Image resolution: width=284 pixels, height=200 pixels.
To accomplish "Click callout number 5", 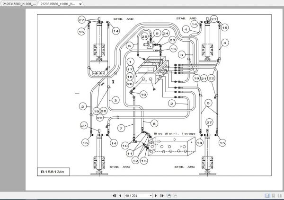I will coord(208,103).
